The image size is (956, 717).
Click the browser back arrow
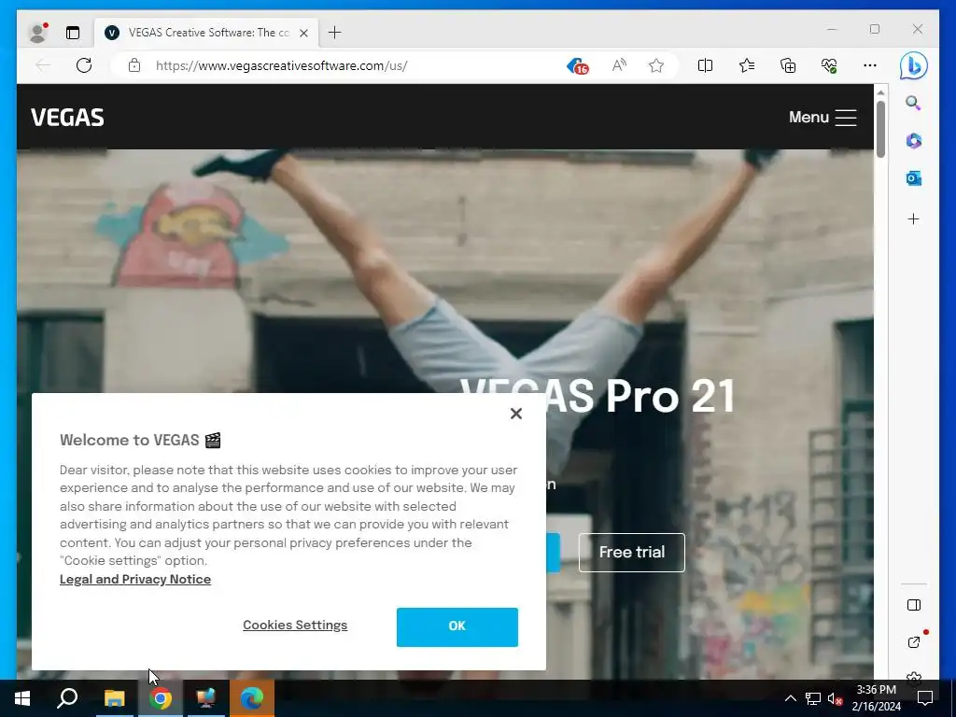(43, 66)
